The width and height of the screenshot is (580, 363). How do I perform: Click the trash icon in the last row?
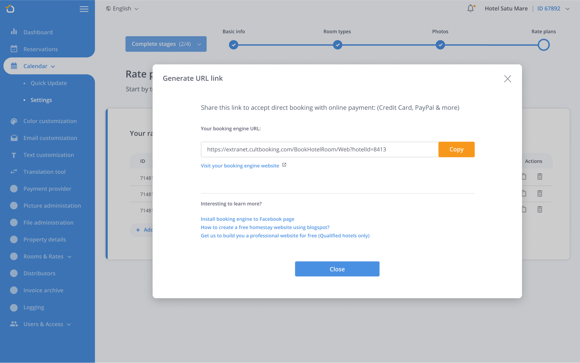pos(540,209)
